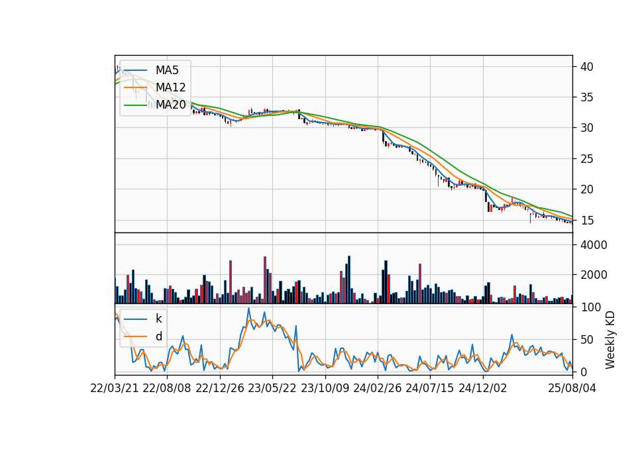This screenshot has height=457, width=636.
Task: Click the volume axis value 4000
Action: (x=594, y=245)
